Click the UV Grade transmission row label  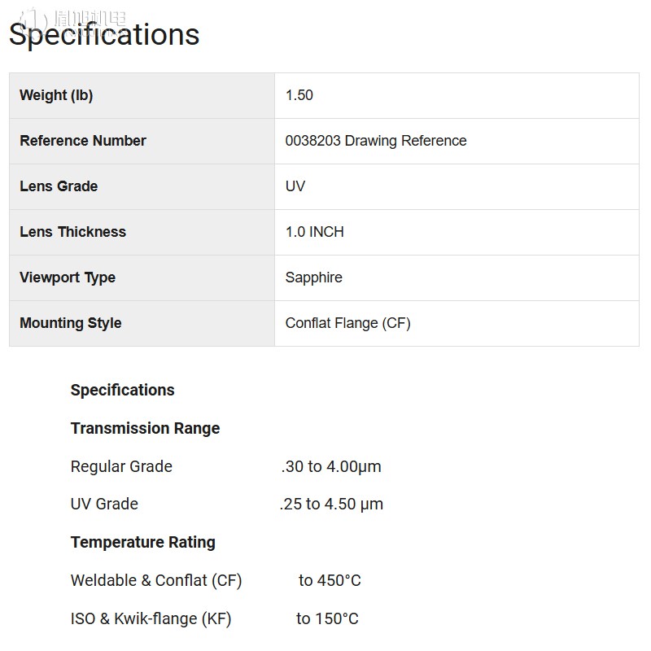(104, 504)
